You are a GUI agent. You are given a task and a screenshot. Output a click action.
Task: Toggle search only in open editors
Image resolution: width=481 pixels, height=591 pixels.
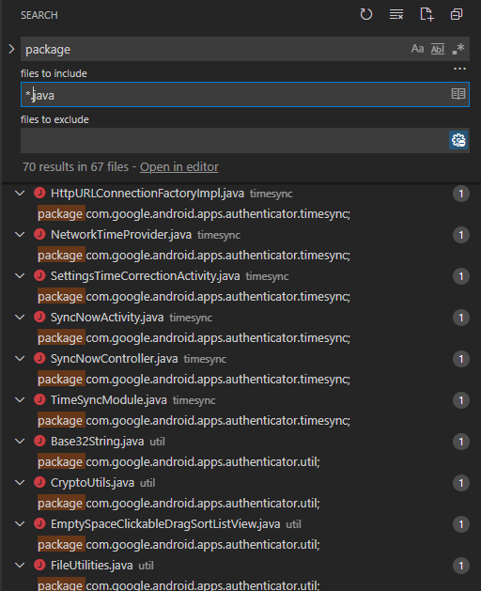tap(458, 94)
